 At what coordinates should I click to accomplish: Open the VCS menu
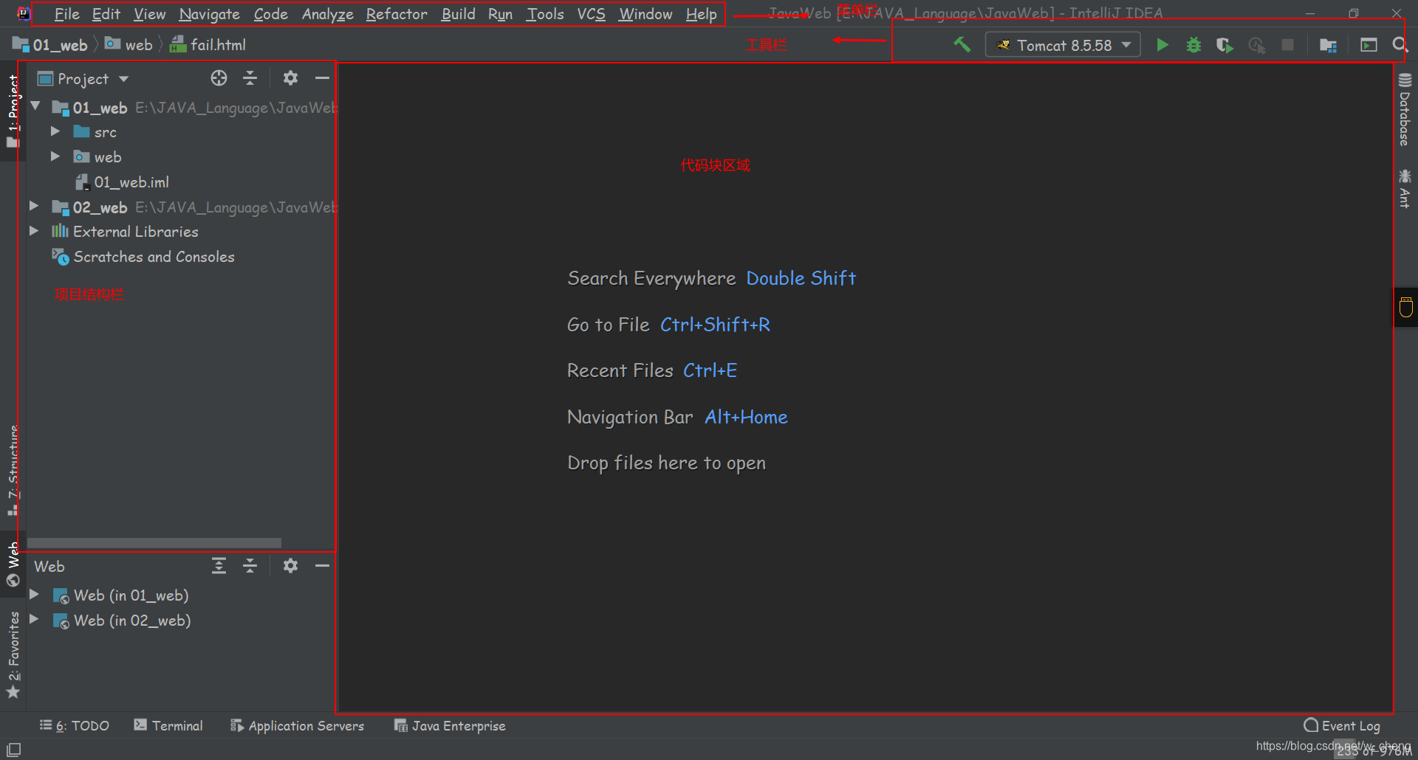click(591, 14)
